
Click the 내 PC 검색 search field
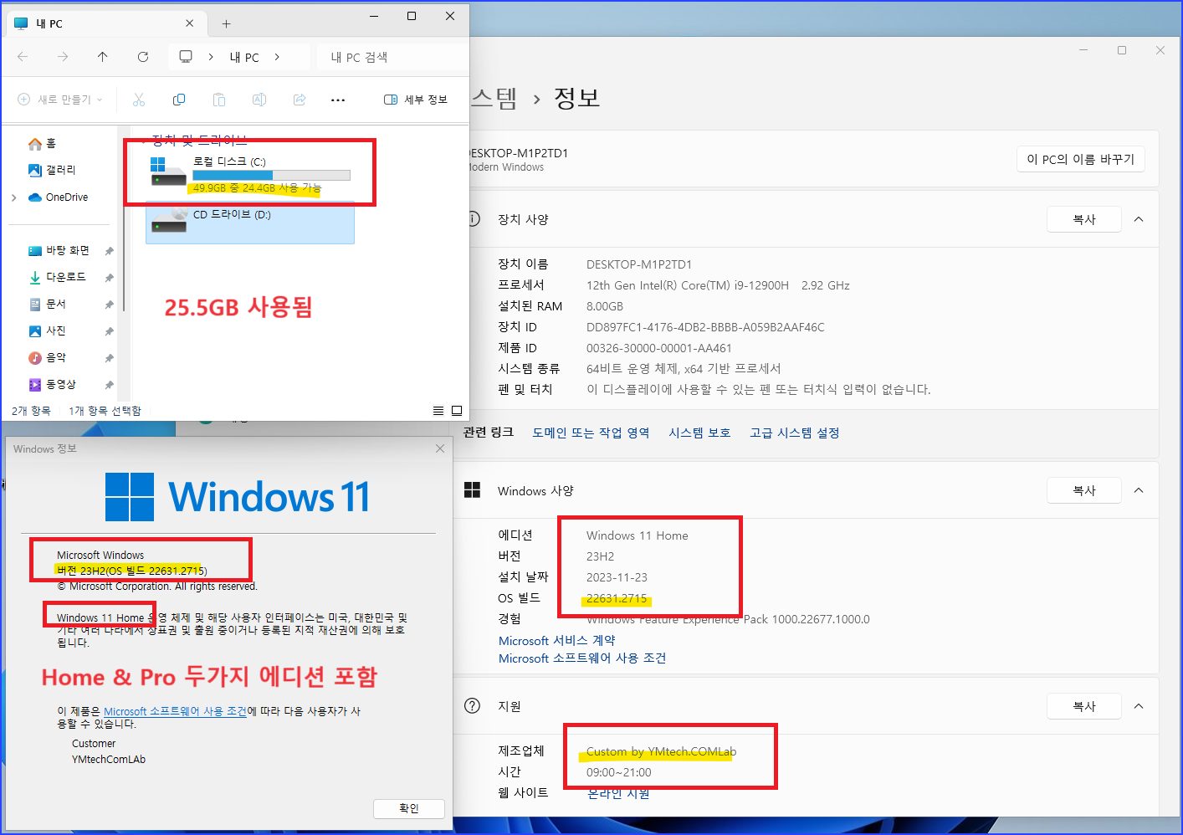tap(393, 57)
